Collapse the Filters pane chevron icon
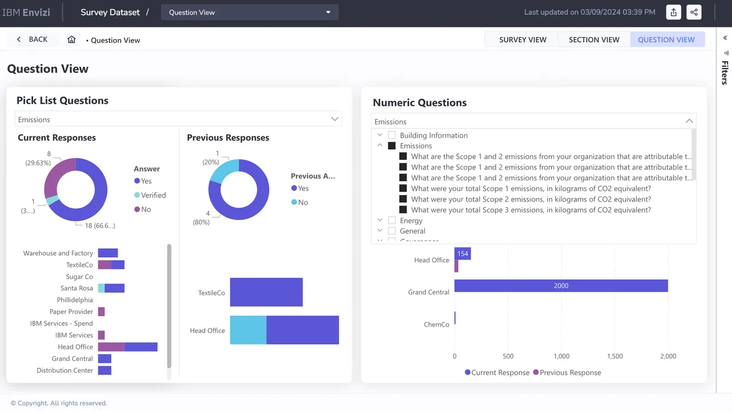The image size is (732, 411). tap(725, 38)
